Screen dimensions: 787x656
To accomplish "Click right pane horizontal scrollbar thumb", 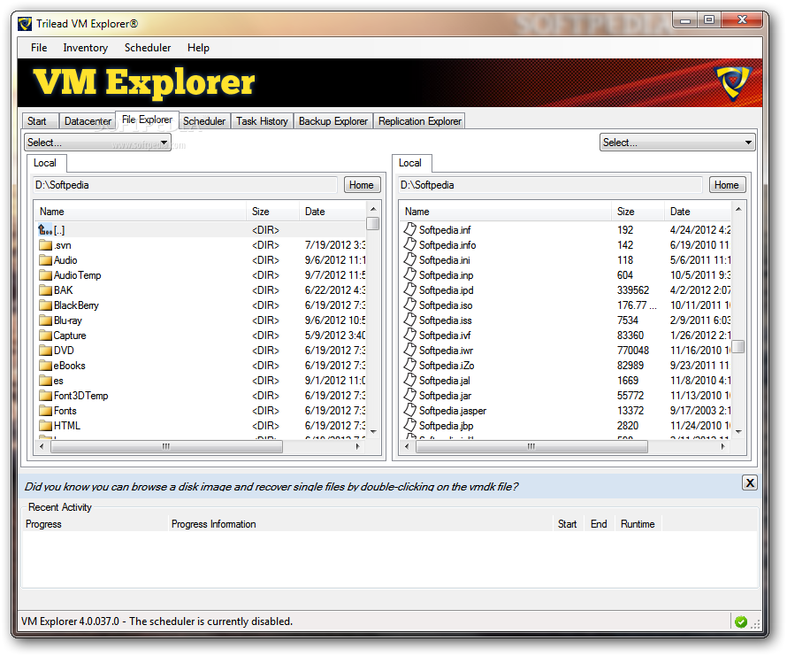I will coord(531,446).
